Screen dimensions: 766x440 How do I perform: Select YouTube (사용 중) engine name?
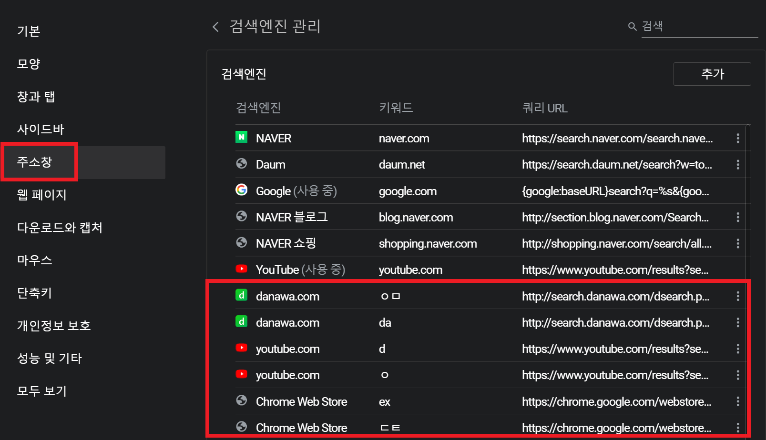(x=300, y=270)
